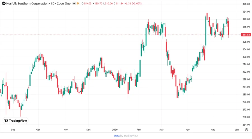Screen dimensions: 252x139
Task: Click the 264.00 price axis label
Action: (246, 124)
